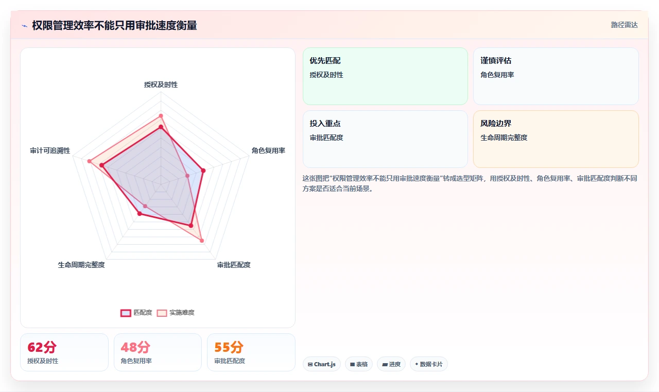The image size is (659, 392).
Task: Click 生命周期完整度 text in 风险边界 card
Action: pyautogui.click(x=504, y=138)
